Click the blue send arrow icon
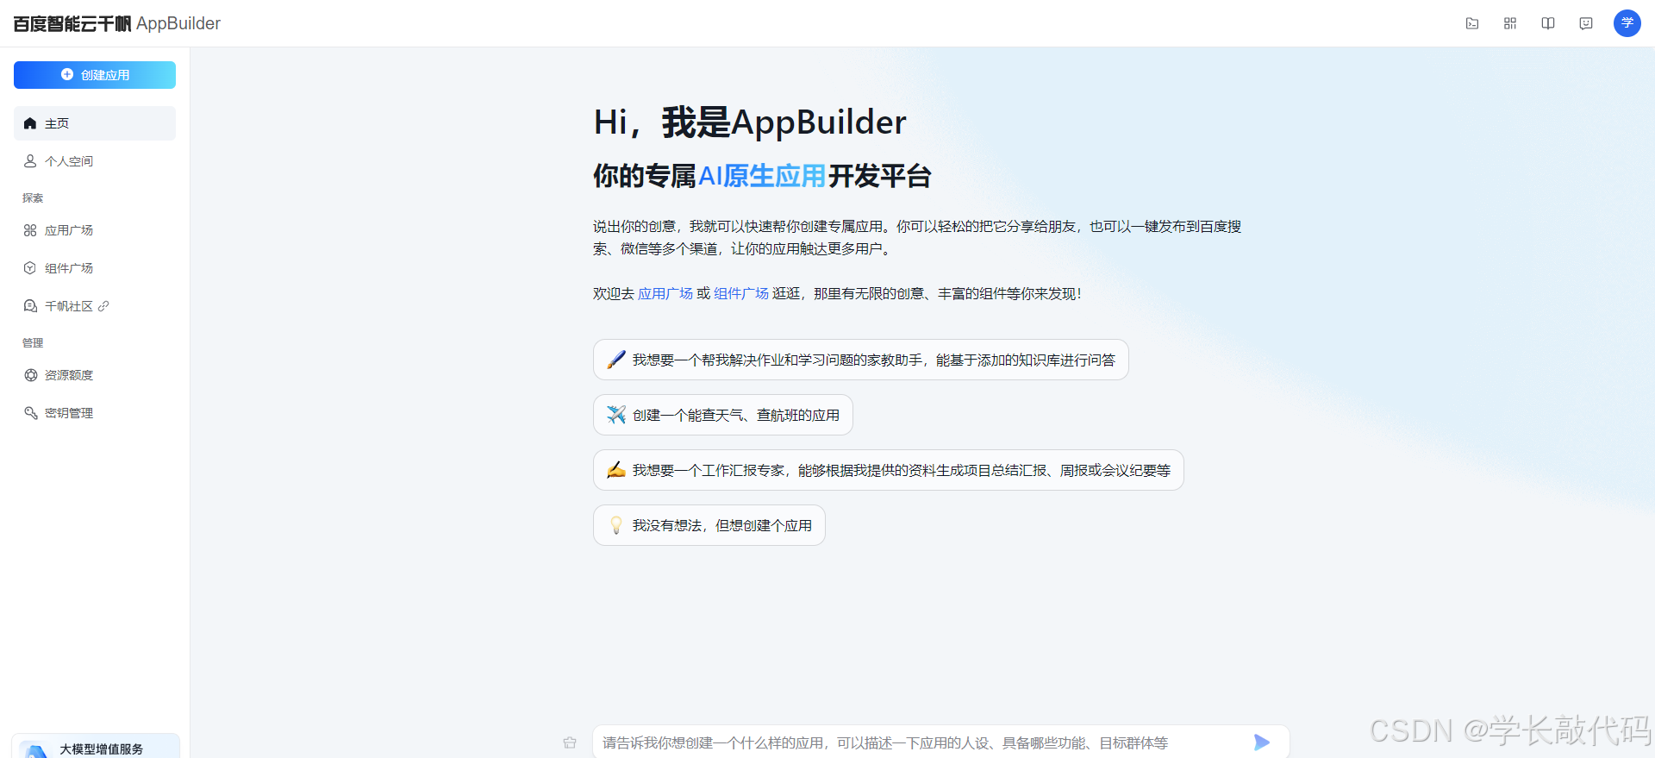This screenshot has width=1655, height=758. click(x=1262, y=742)
